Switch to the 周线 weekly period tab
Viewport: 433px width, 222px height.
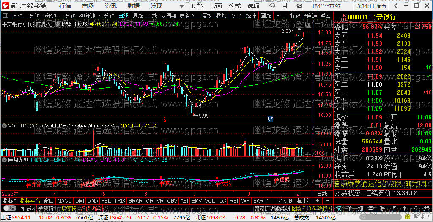click(137, 16)
